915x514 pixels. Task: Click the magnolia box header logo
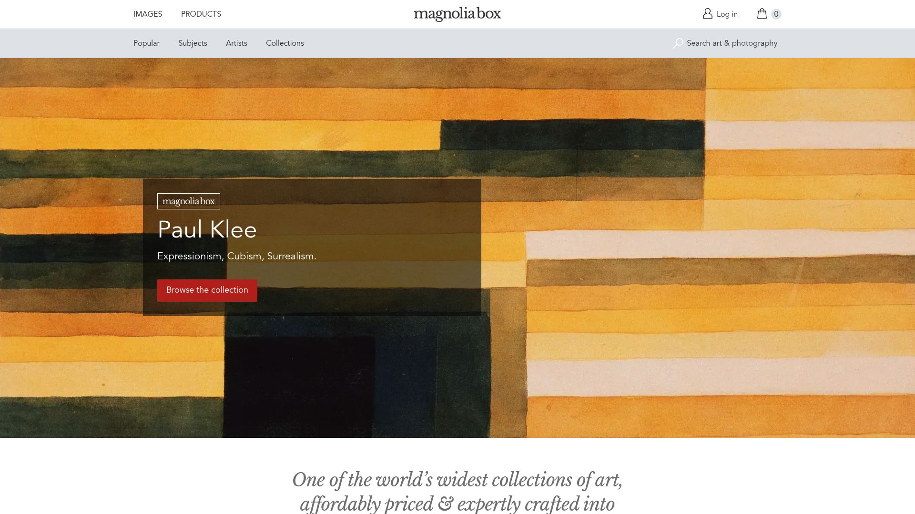point(457,14)
